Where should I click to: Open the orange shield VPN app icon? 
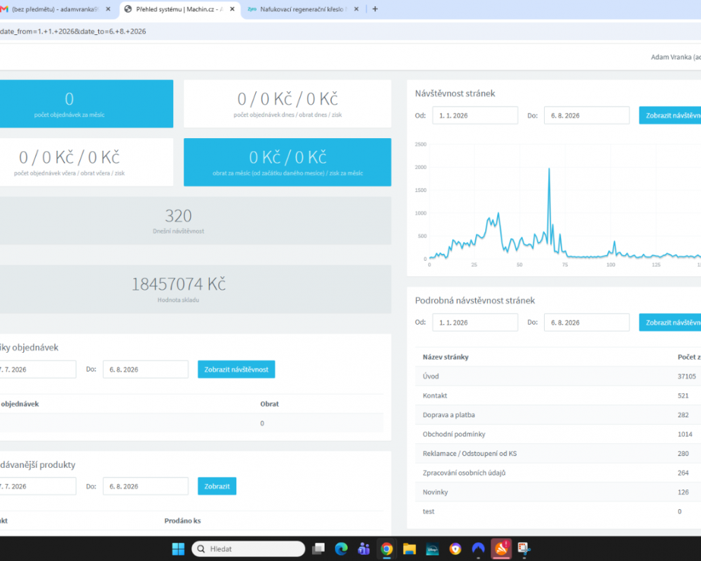[455, 548]
